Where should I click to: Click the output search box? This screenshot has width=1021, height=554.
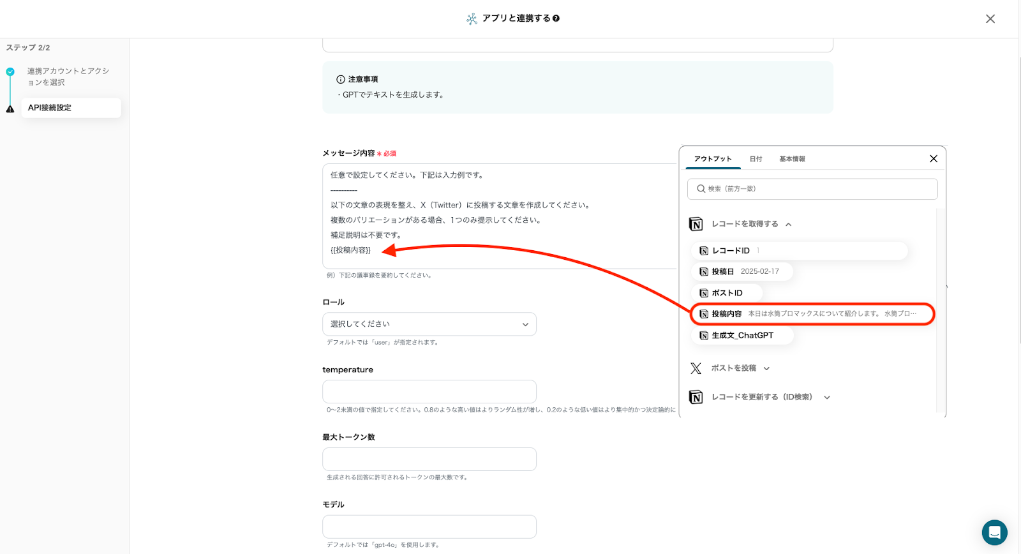tap(812, 189)
